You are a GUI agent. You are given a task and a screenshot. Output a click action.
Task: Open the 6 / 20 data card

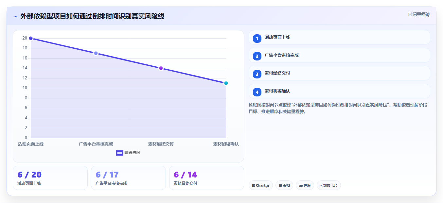(50, 178)
